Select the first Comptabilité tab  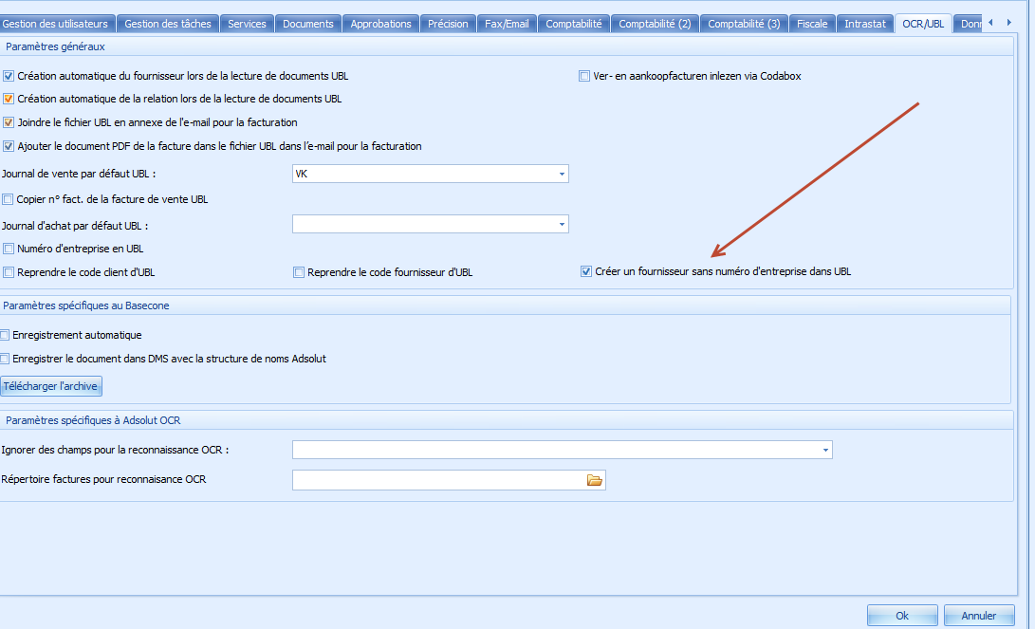click(x=574, y=24)
